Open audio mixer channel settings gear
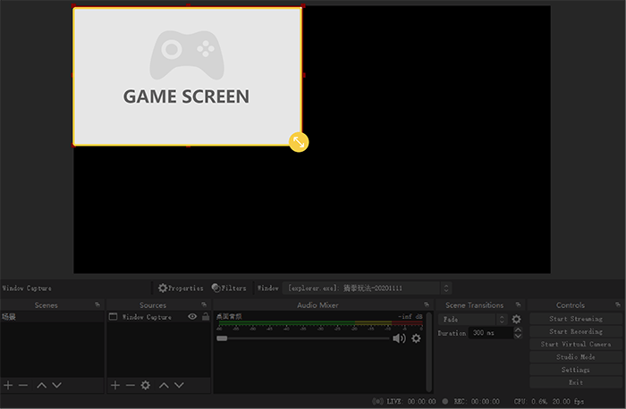The width and height of the screenshot is (626, 409). coord(416,338)
